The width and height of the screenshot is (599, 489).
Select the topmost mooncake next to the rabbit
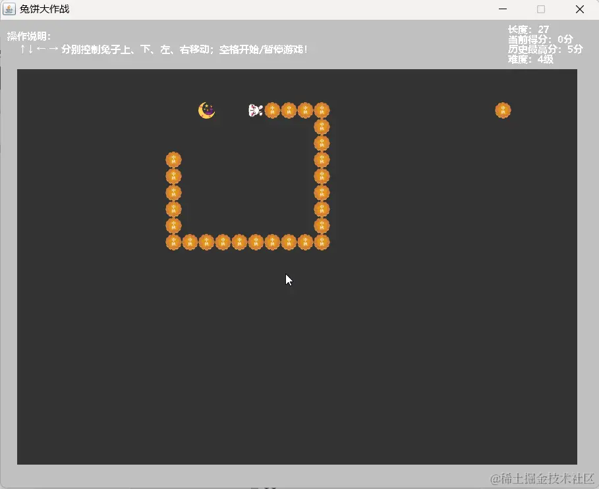(272, 110)
